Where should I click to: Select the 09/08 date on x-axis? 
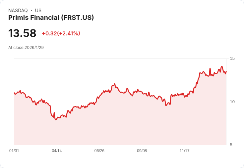tap(142, 151)
